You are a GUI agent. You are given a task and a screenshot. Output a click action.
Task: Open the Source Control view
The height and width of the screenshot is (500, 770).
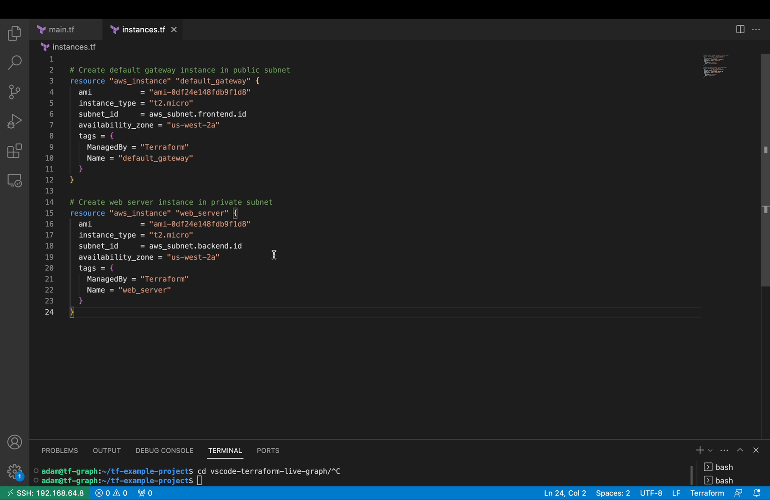tap(14, 92)
